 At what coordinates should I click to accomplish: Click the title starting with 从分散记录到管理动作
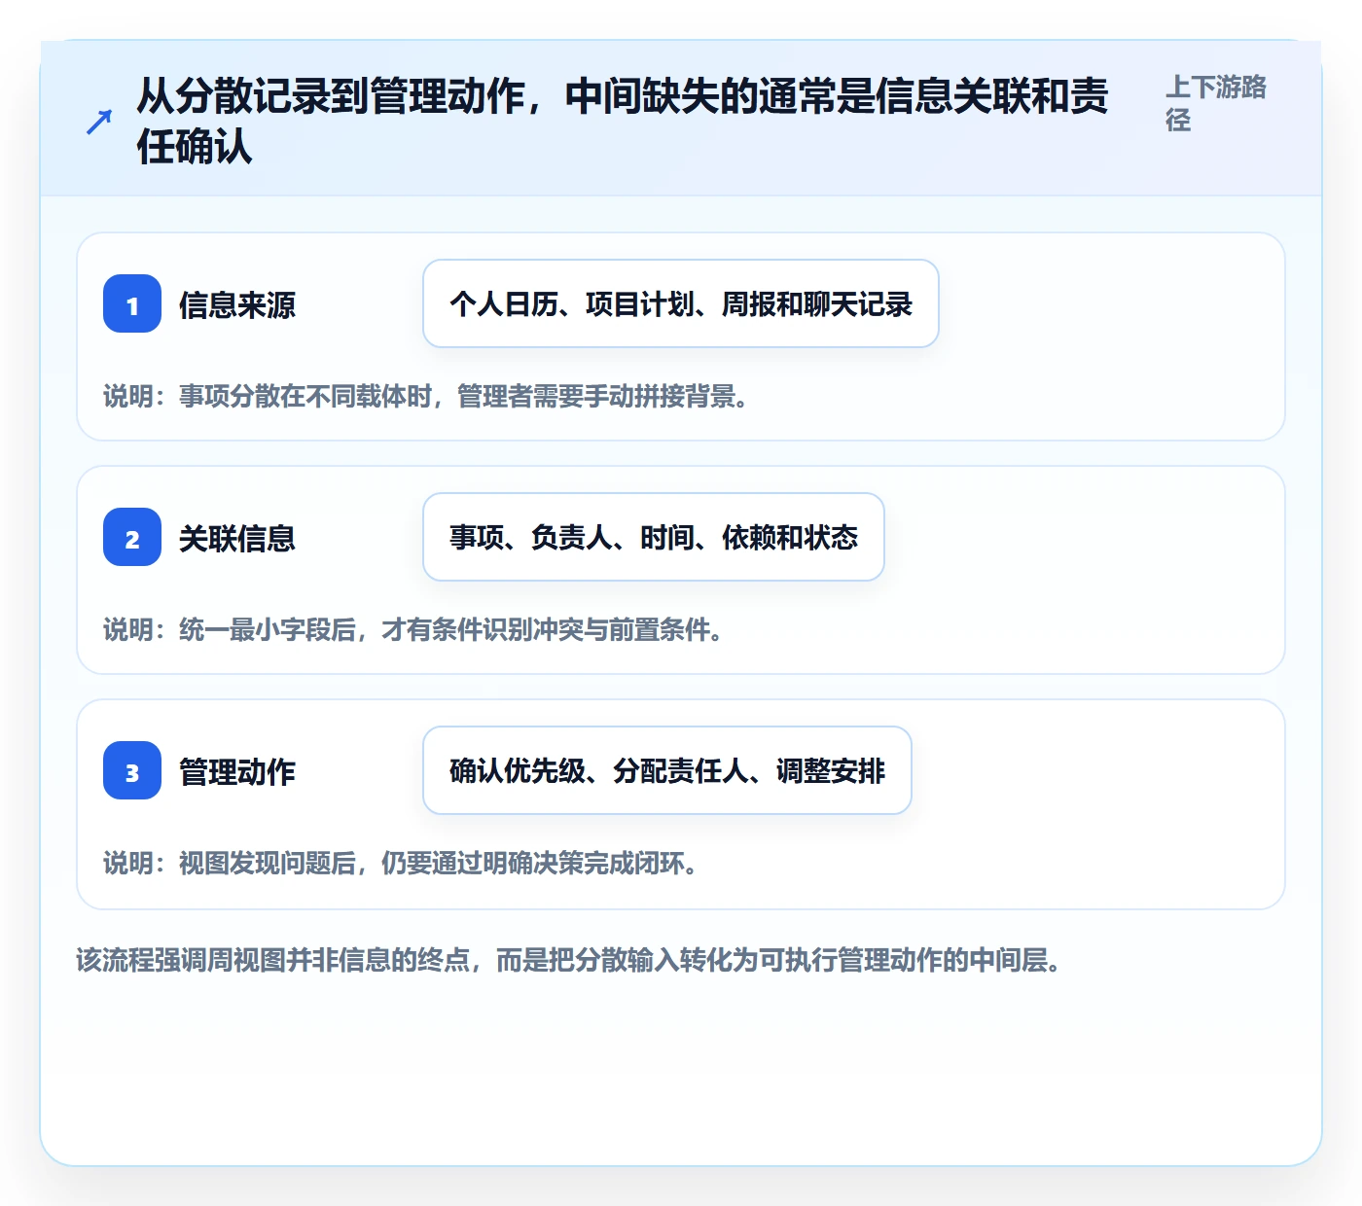point(623,122)
